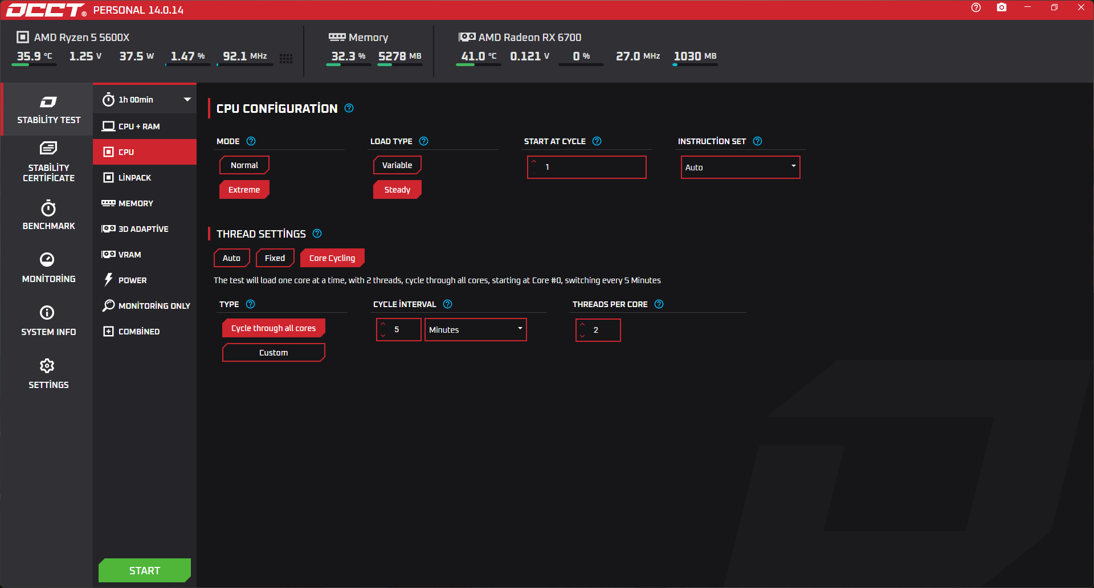Open the help icon in title bar
Viewport: 1094px width, 588px height.
tap(976, 7)
